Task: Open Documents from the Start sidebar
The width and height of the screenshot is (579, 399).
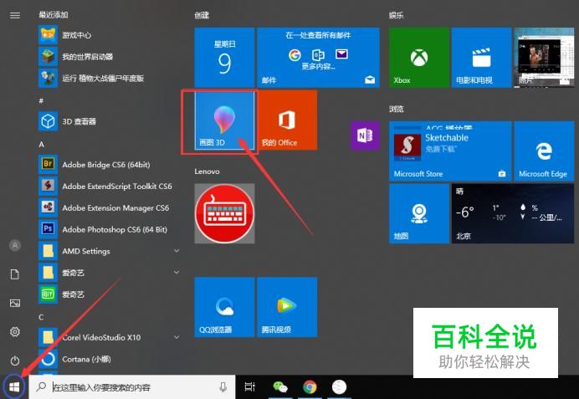Action: (x=15, y=274)
